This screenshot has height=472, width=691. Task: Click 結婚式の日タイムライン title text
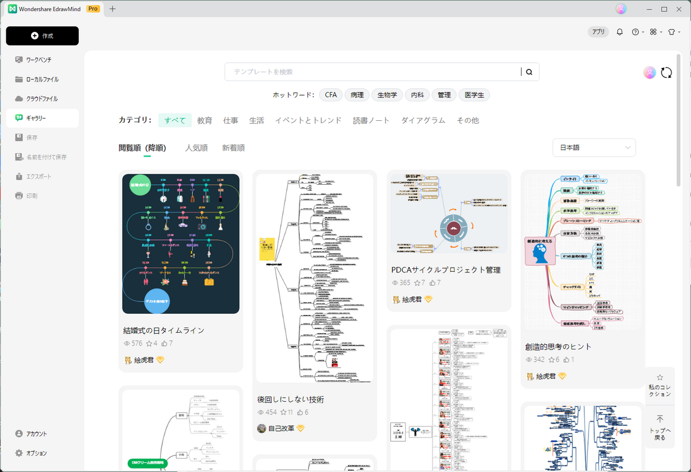(x=164, y=330)
